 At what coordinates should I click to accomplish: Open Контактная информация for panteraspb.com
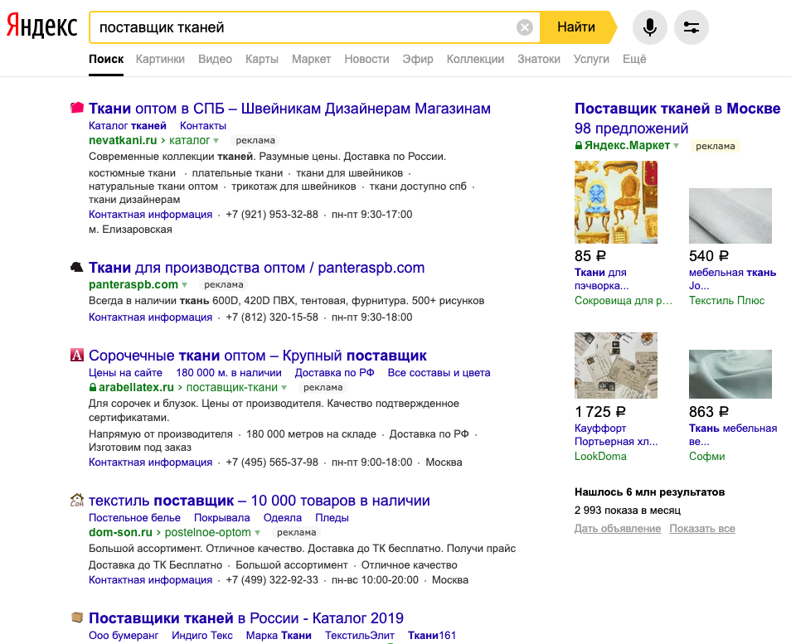[x=150, y=317]
